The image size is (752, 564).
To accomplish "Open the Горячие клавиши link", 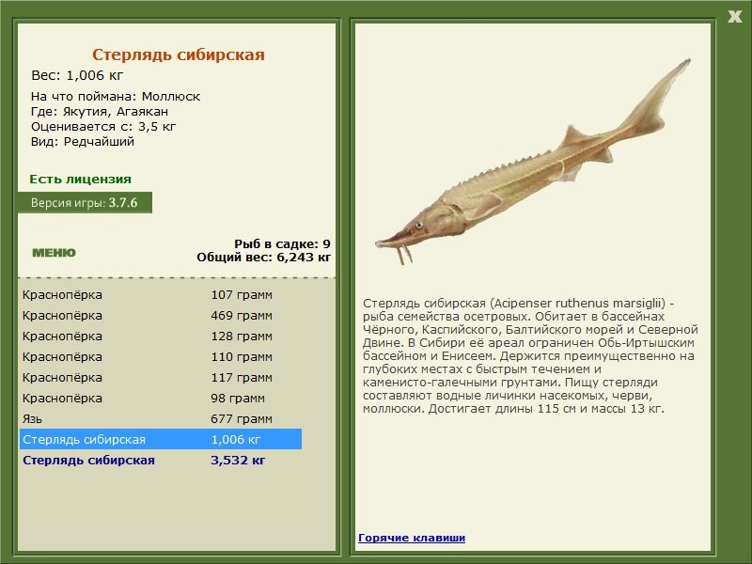I will tap(412, 538).
